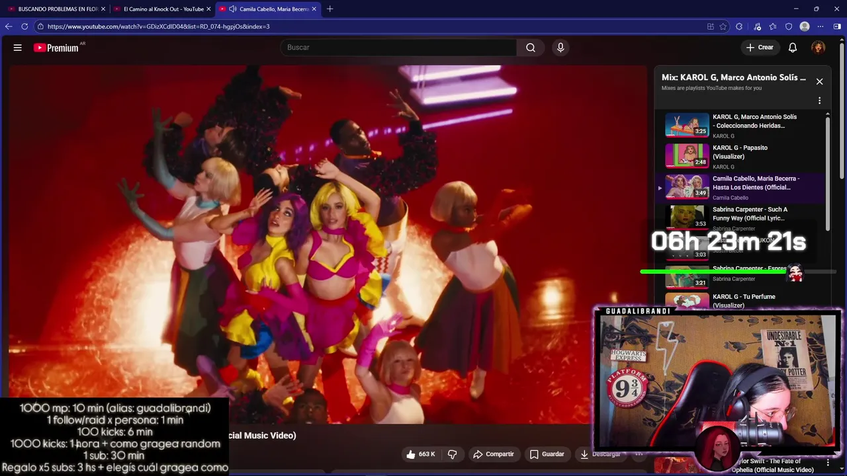847x476 pixels.
Task: Click the Camila Cabello channel name text
Action: tap(731, 198)
